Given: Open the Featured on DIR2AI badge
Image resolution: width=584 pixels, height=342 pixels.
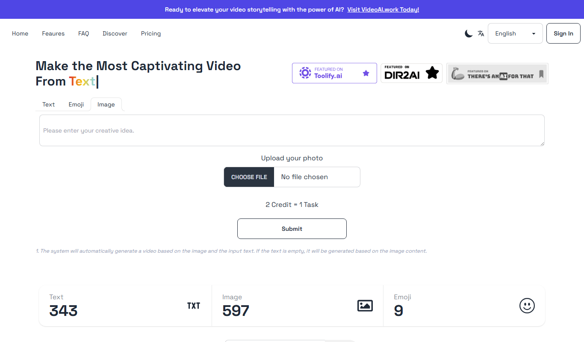Looking at the screenshot, I should (x=412, y=73).
